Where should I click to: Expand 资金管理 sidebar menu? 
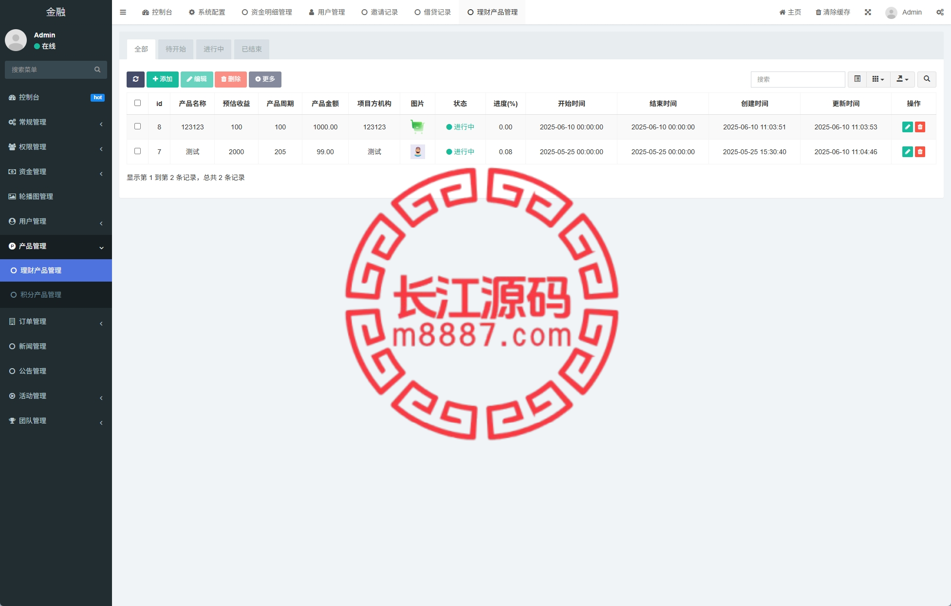56,172
